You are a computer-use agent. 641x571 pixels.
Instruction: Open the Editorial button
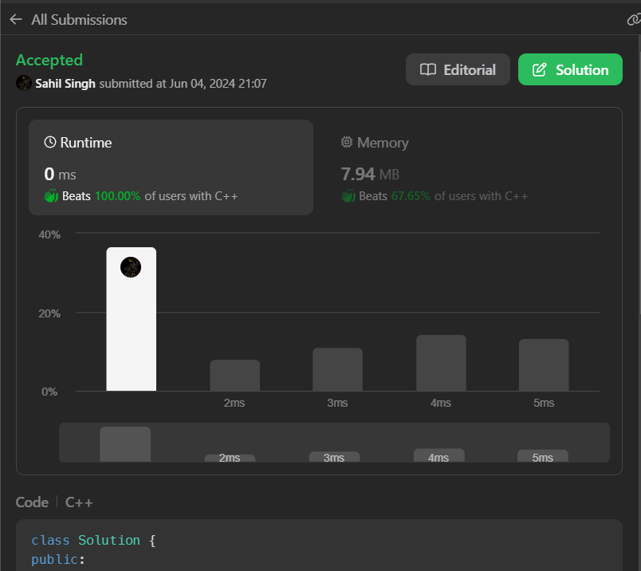(x=458, y=69)
